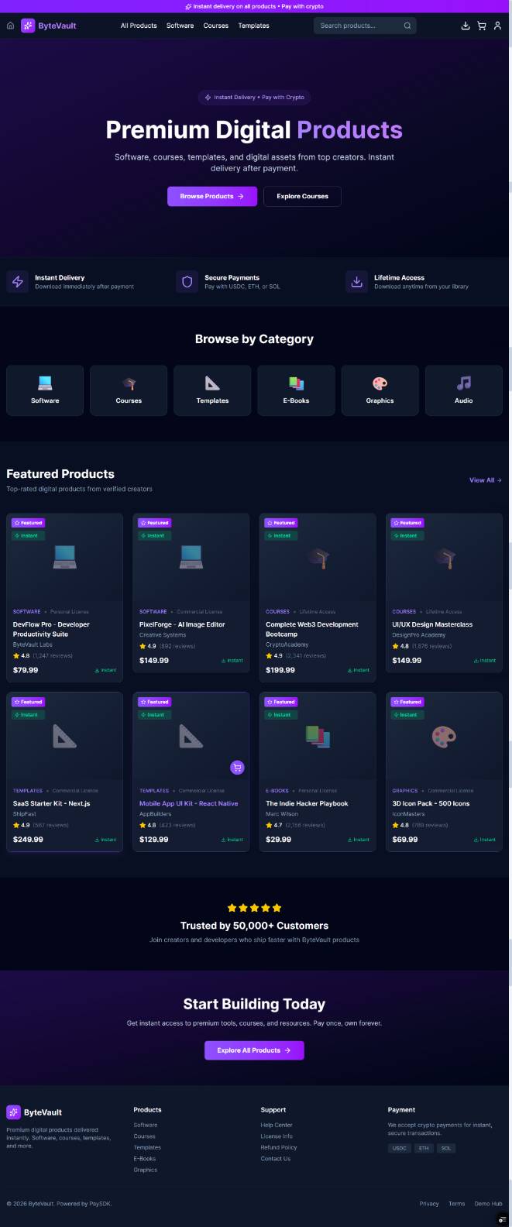Open Demo Hub link in footer

(x=488, y=1204)
